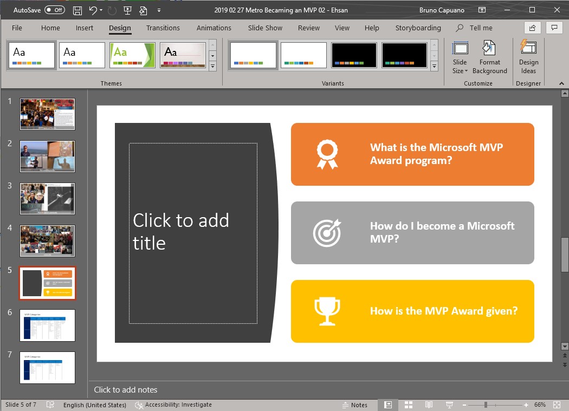Expand the Themes gallery with its More arrow
569x411 pixels.
tap(212, 66)
